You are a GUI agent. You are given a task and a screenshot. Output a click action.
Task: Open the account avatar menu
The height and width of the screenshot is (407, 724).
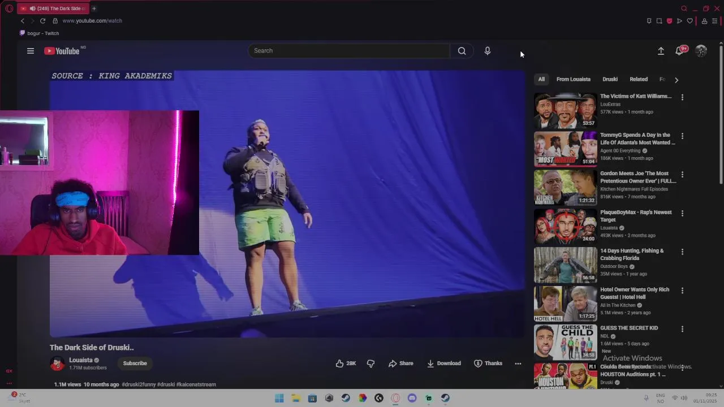click(701, 51)
